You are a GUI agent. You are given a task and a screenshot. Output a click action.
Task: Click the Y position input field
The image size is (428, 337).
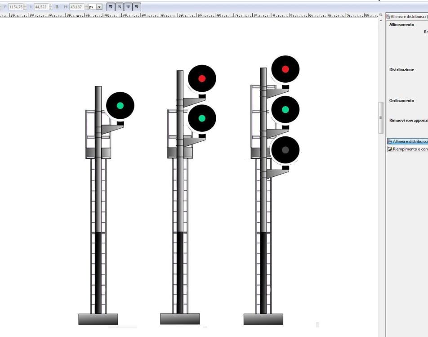(x=15, y=7)
